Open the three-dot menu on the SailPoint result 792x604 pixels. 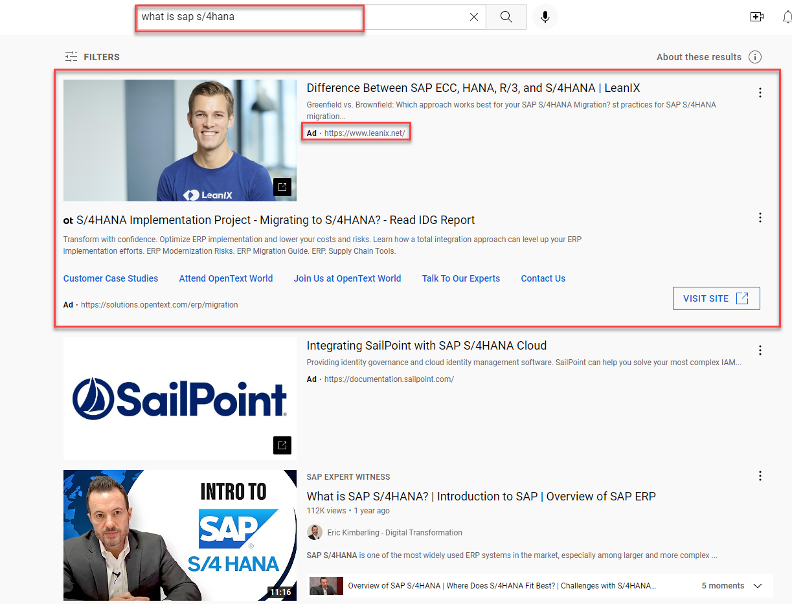tap(760, 350)
